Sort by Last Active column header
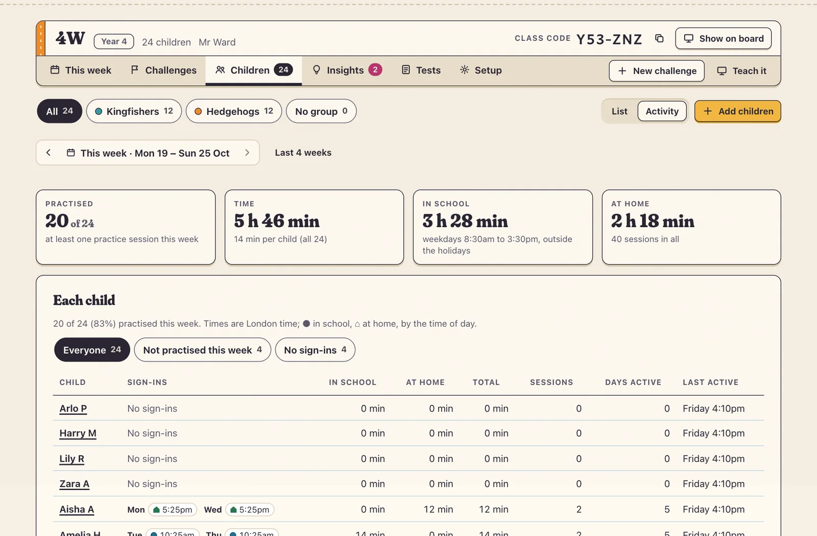This screenshot has height=536, width=817. click(710, 382)
